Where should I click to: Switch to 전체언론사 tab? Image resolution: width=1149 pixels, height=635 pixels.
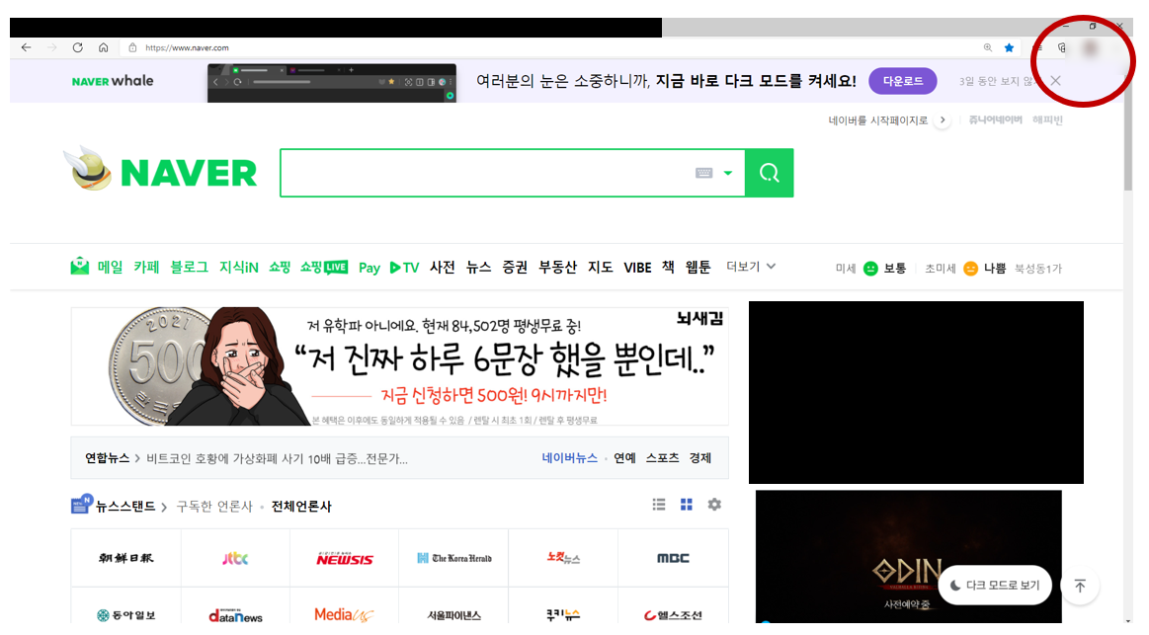[x=301, y=506]
